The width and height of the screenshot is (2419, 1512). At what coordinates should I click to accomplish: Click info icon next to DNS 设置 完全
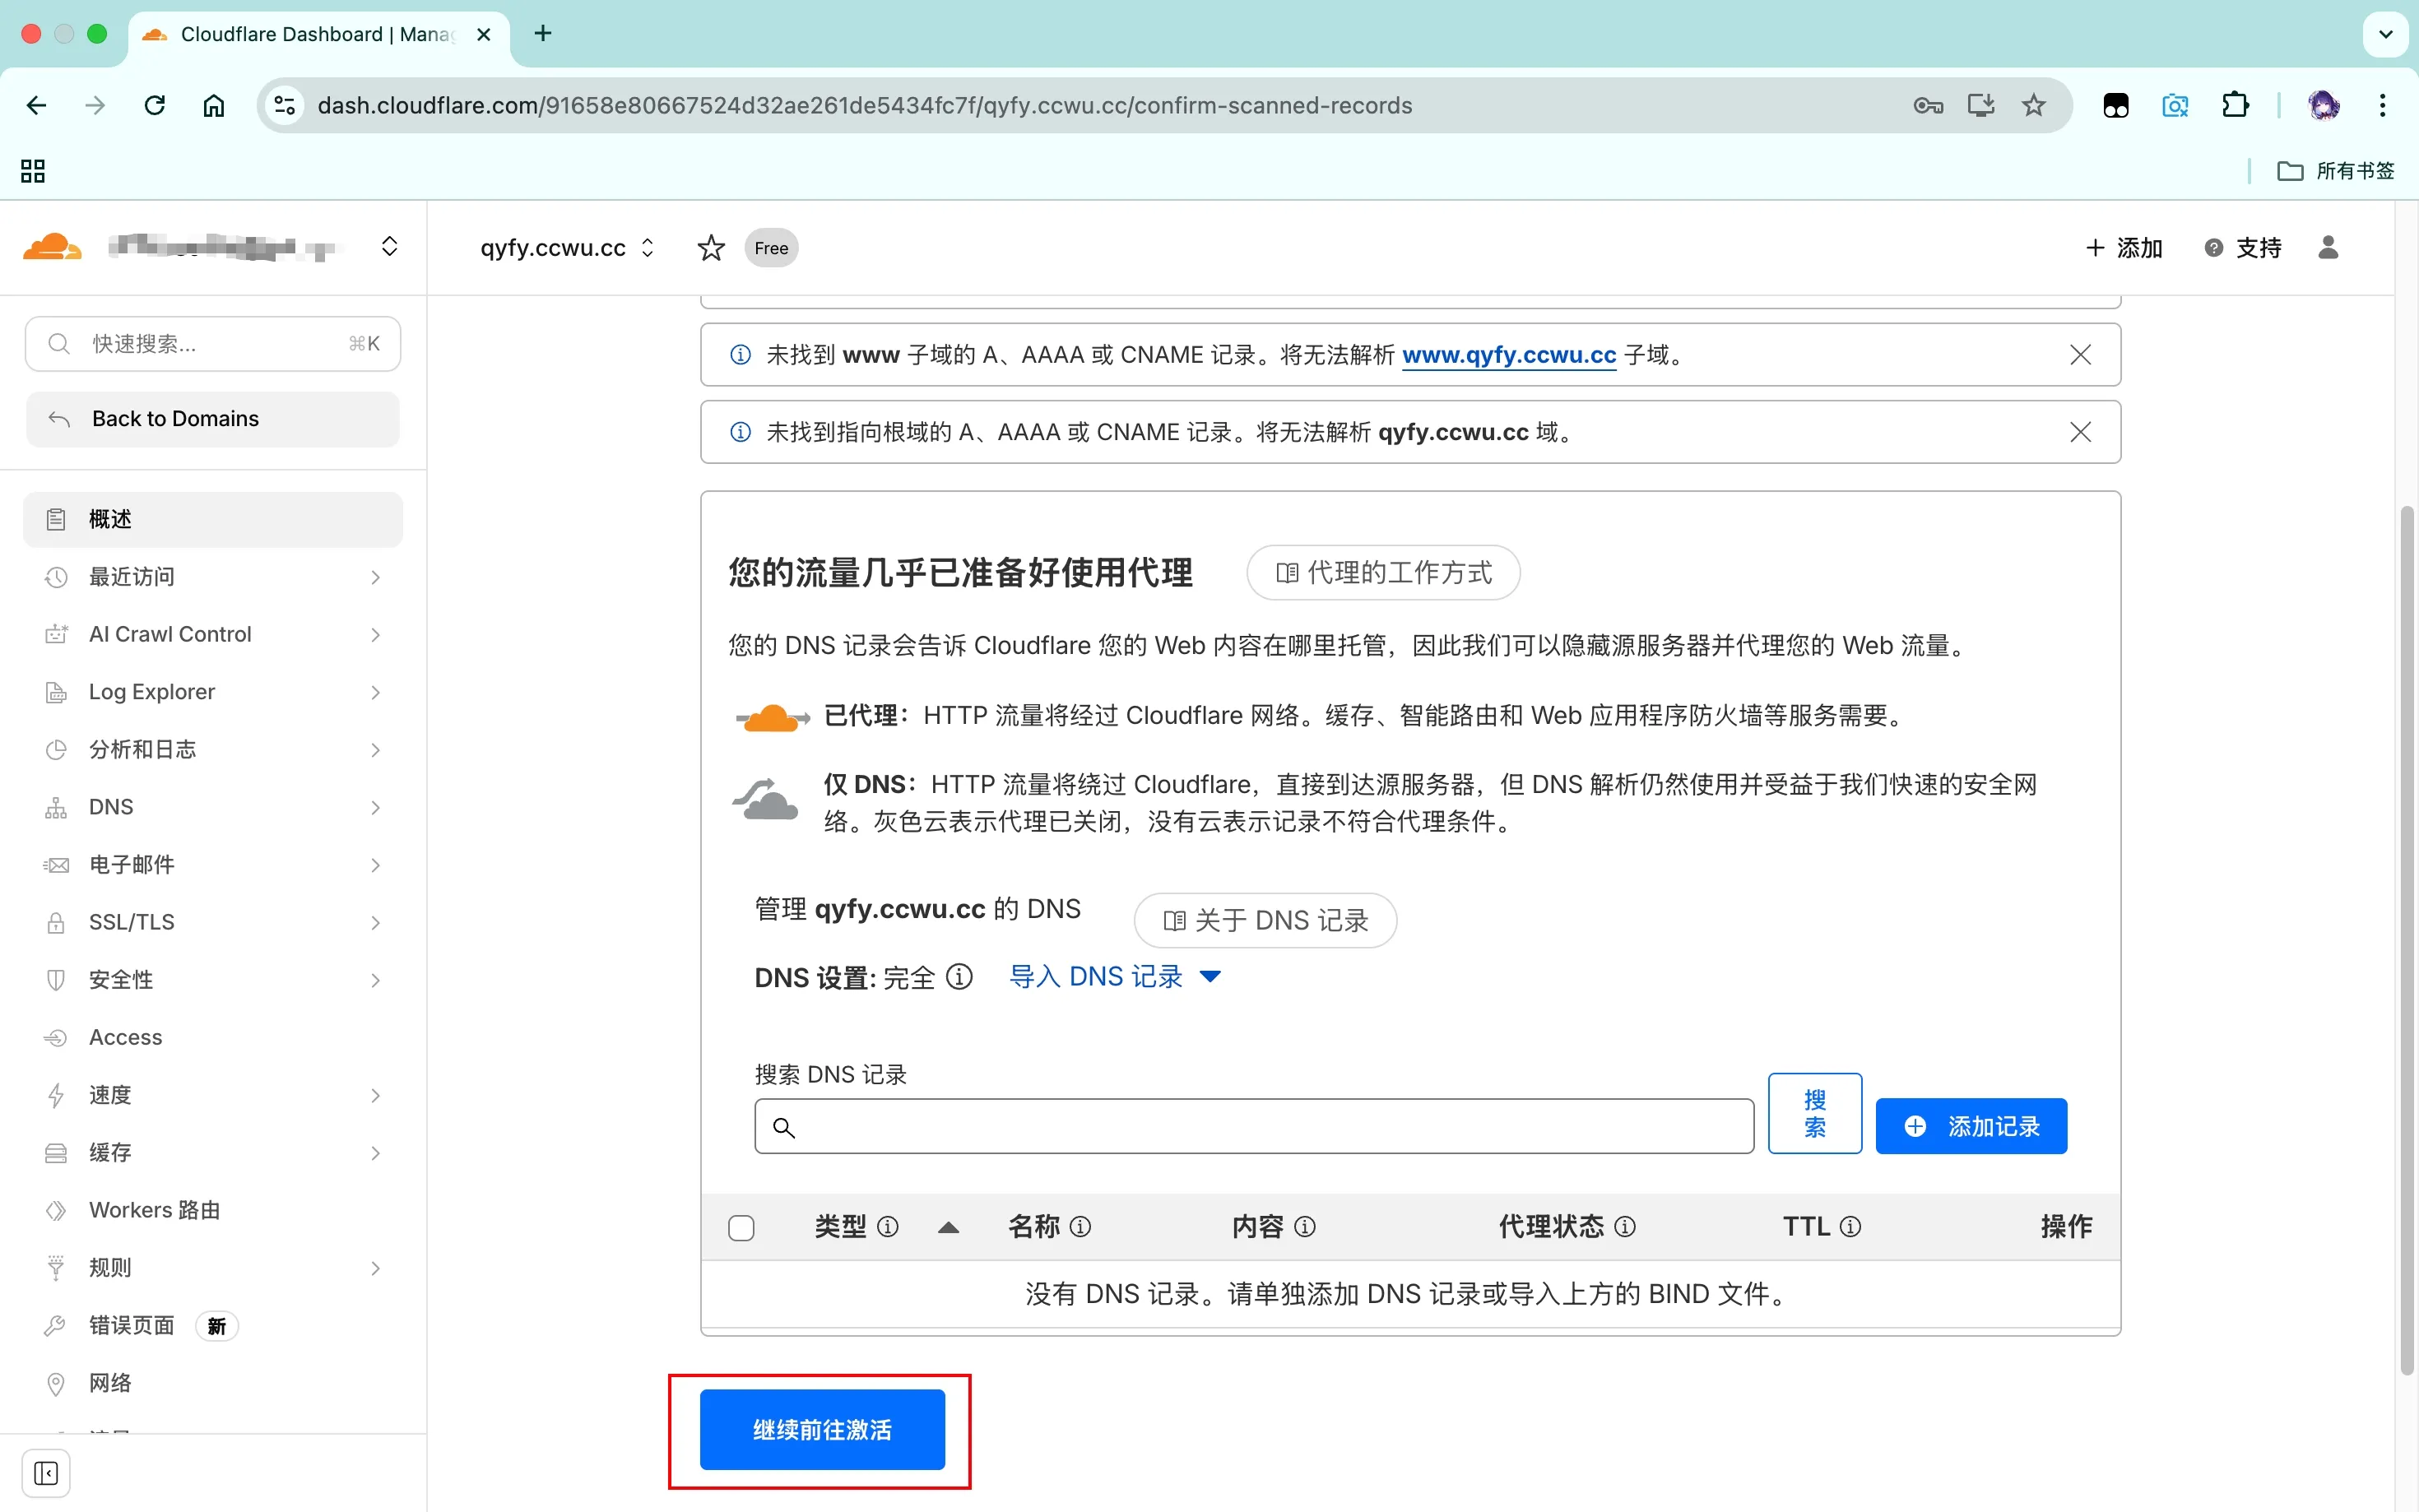tap(959, 977)
